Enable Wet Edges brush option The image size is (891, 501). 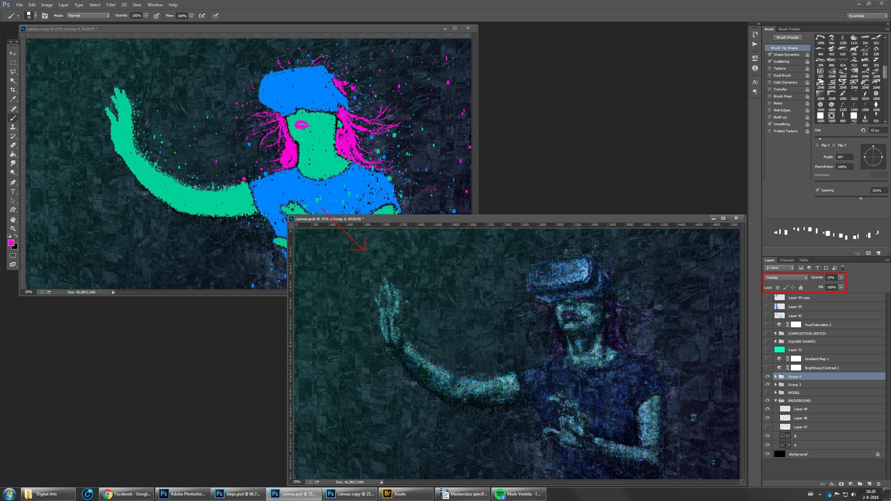pyautogui.click(x=770, y=110)
